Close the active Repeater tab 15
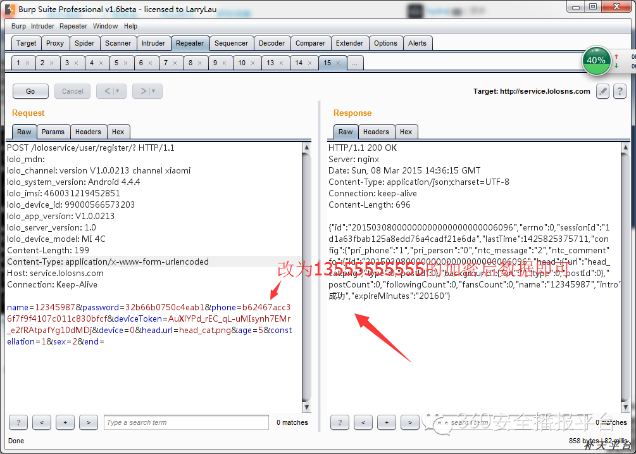 [x=339, y=63]
